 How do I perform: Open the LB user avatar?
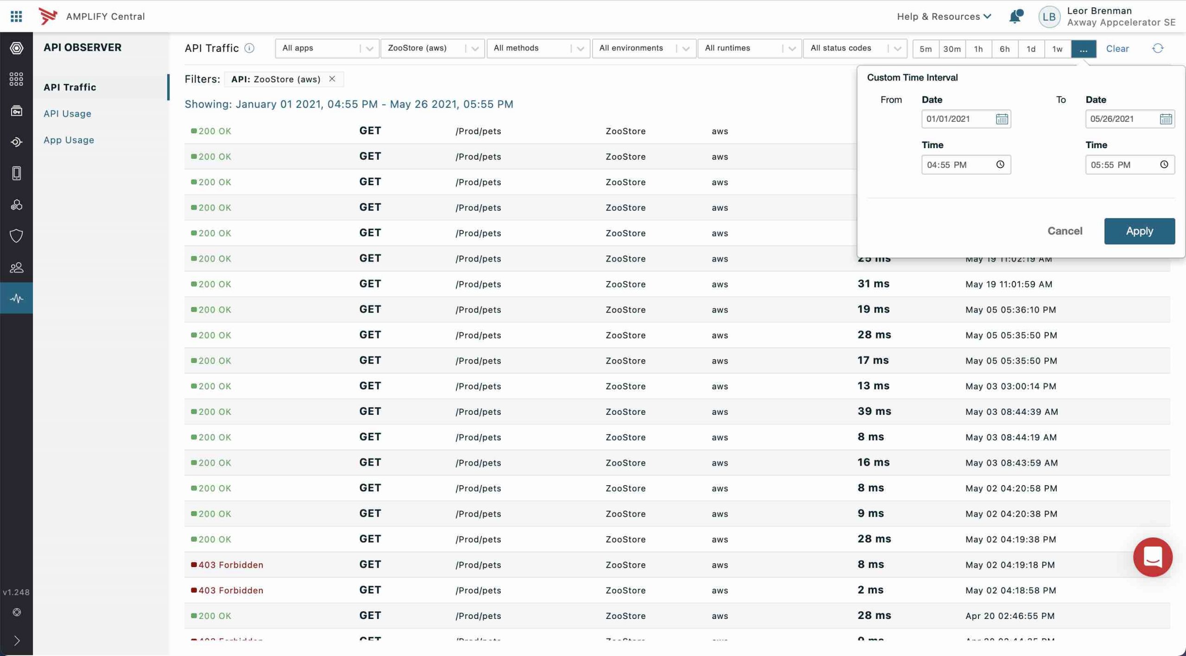(x=1049, y=17)
